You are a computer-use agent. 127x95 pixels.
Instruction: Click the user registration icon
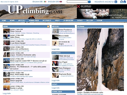(x=116, y=2)
